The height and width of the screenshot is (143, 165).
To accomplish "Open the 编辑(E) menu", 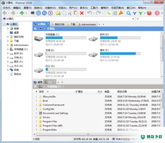I will click(x=17, y=8).
